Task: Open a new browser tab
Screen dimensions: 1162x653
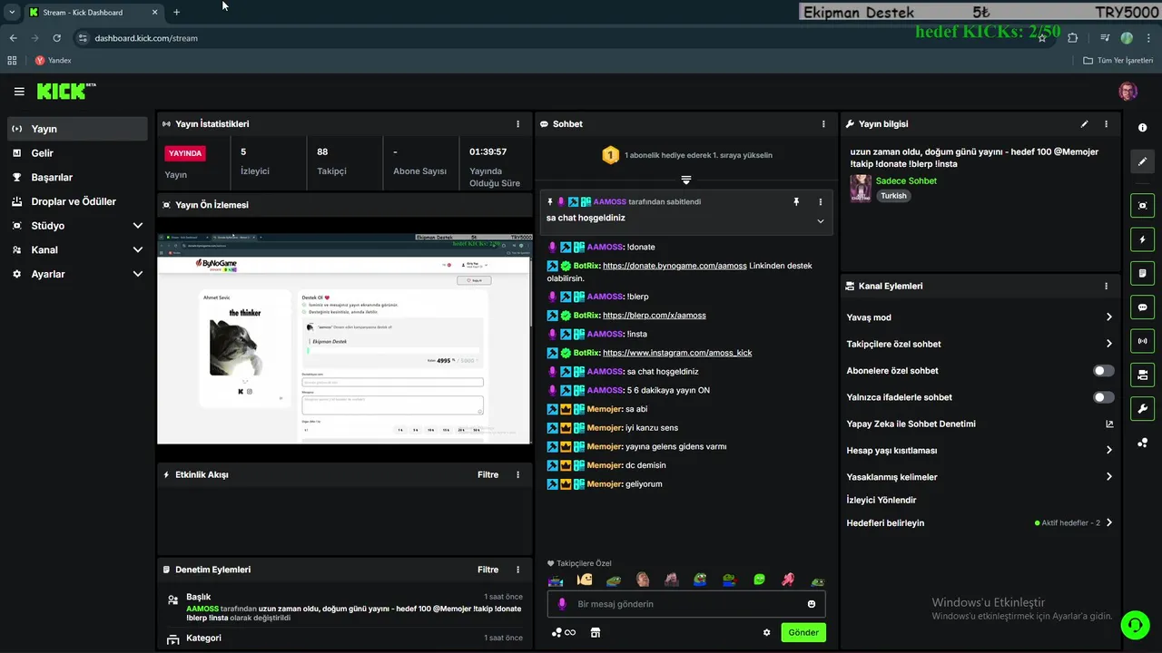Action: [176, 13]
